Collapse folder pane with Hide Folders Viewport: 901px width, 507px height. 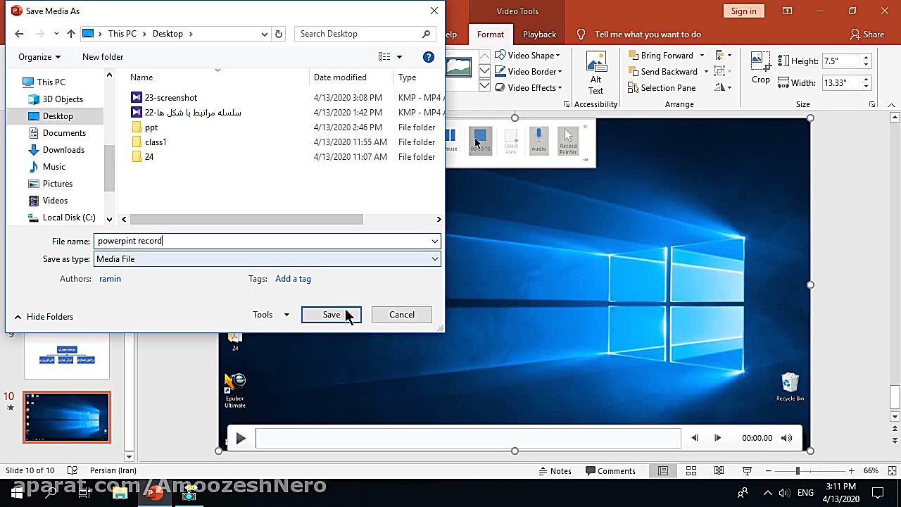point(44,317)
